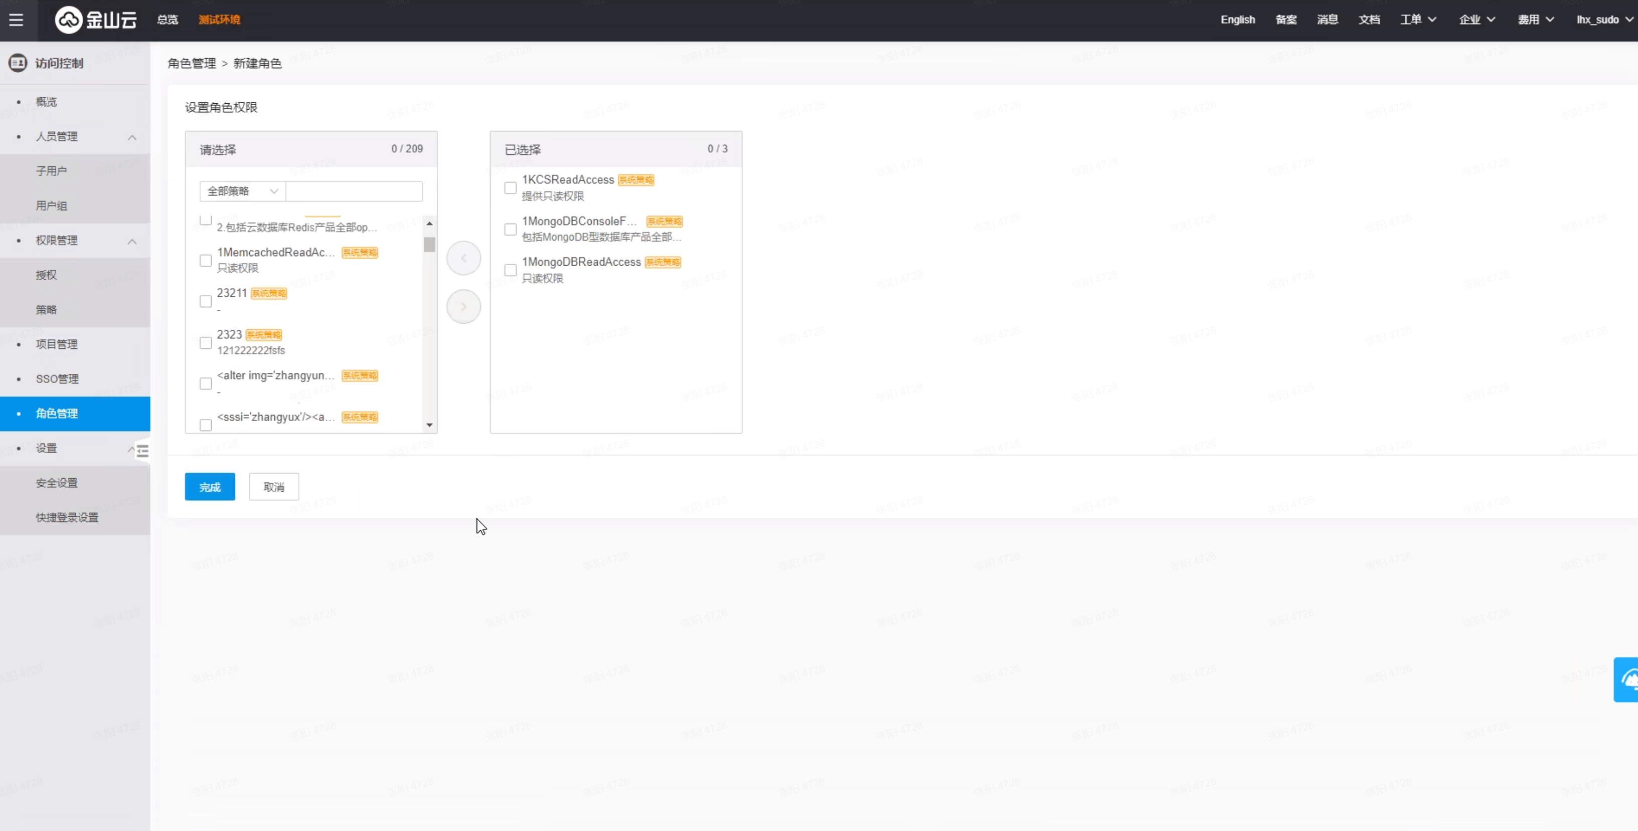Open the 总览 top navigation item
The height and width of the screenshot is (831, 1638).
(x=167, y=20)
